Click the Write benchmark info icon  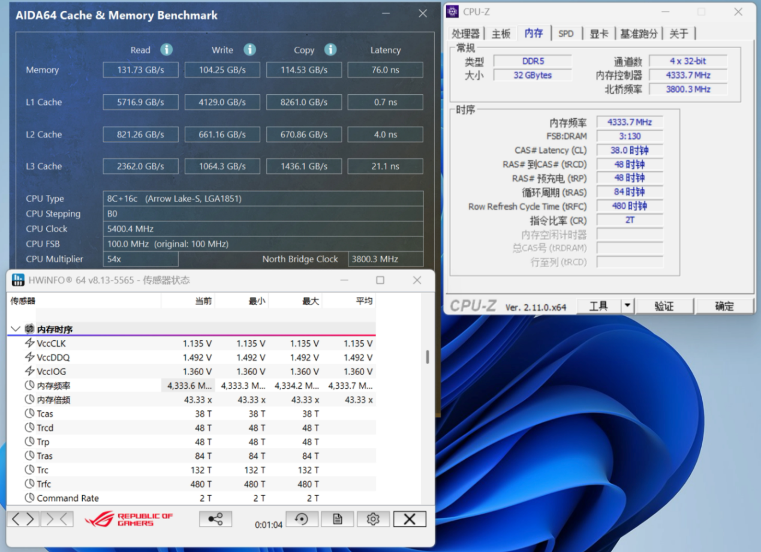249,50
